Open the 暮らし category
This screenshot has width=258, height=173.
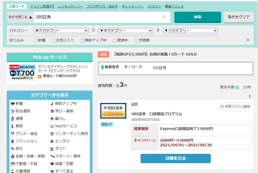(58, 119)
